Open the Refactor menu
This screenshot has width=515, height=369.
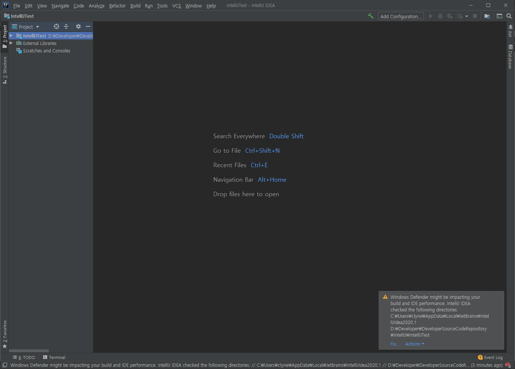coord(117,6)
